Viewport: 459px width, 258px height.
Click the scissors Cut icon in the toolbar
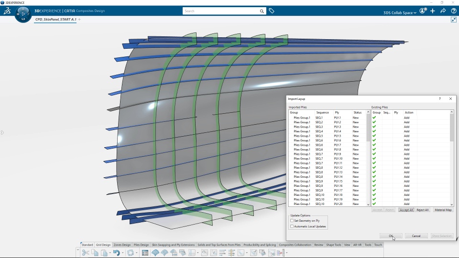86,253
